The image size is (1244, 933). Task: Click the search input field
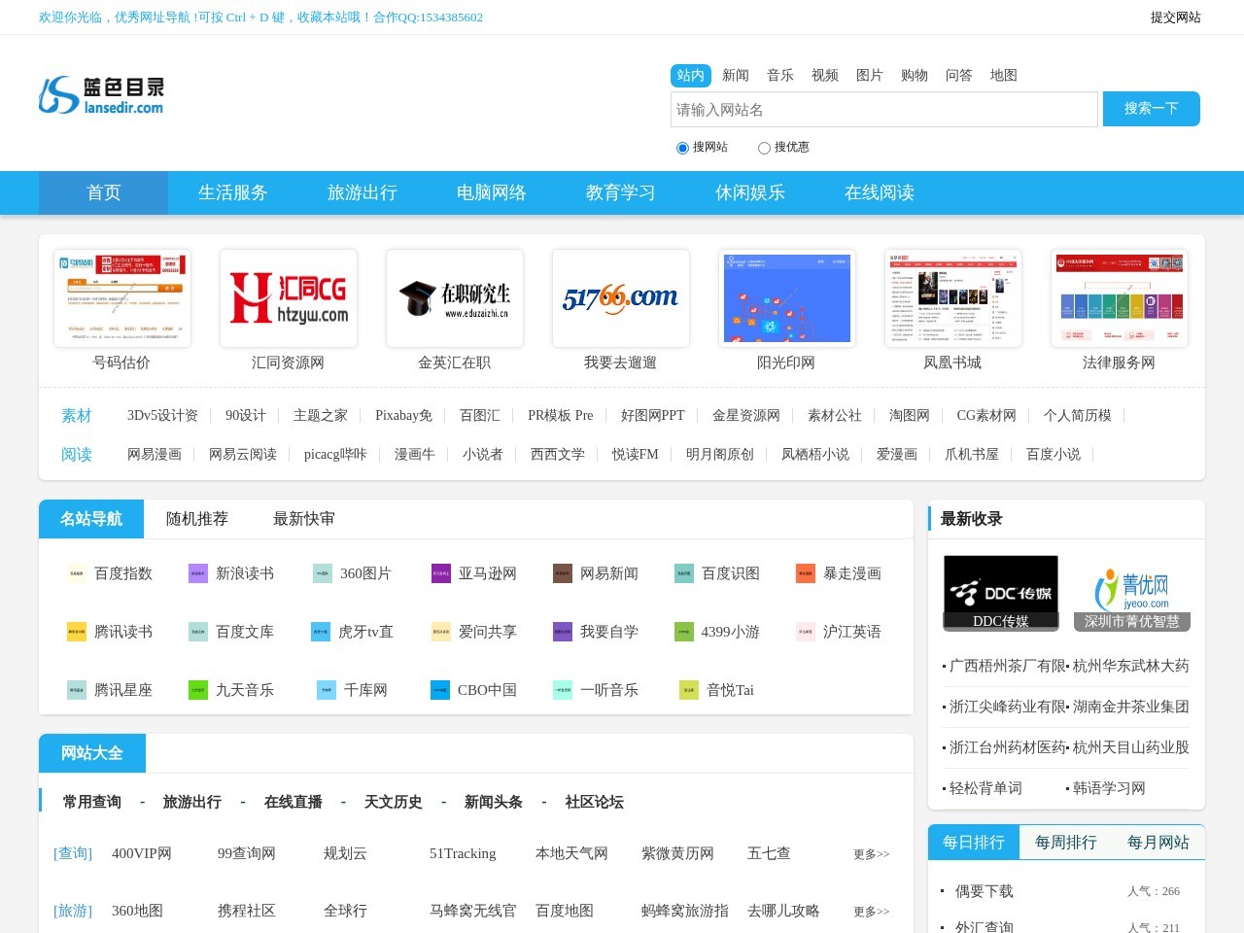[x=883, y=110]
